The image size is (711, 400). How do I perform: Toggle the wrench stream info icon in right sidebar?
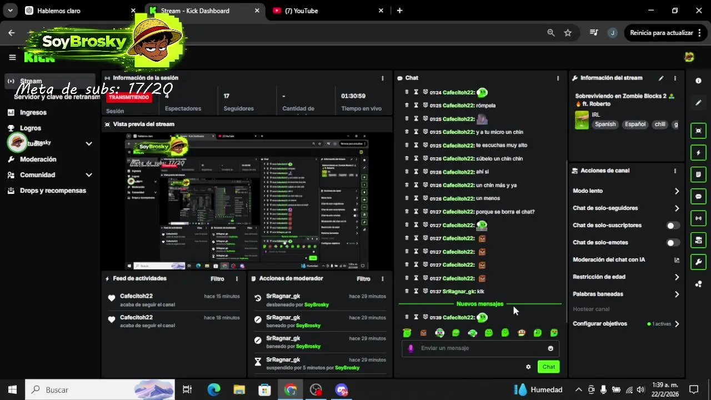pos(698,262)
